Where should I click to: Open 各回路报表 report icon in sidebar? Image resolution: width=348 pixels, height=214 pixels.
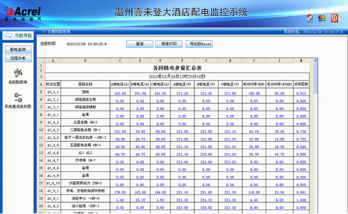click(18, 73)
